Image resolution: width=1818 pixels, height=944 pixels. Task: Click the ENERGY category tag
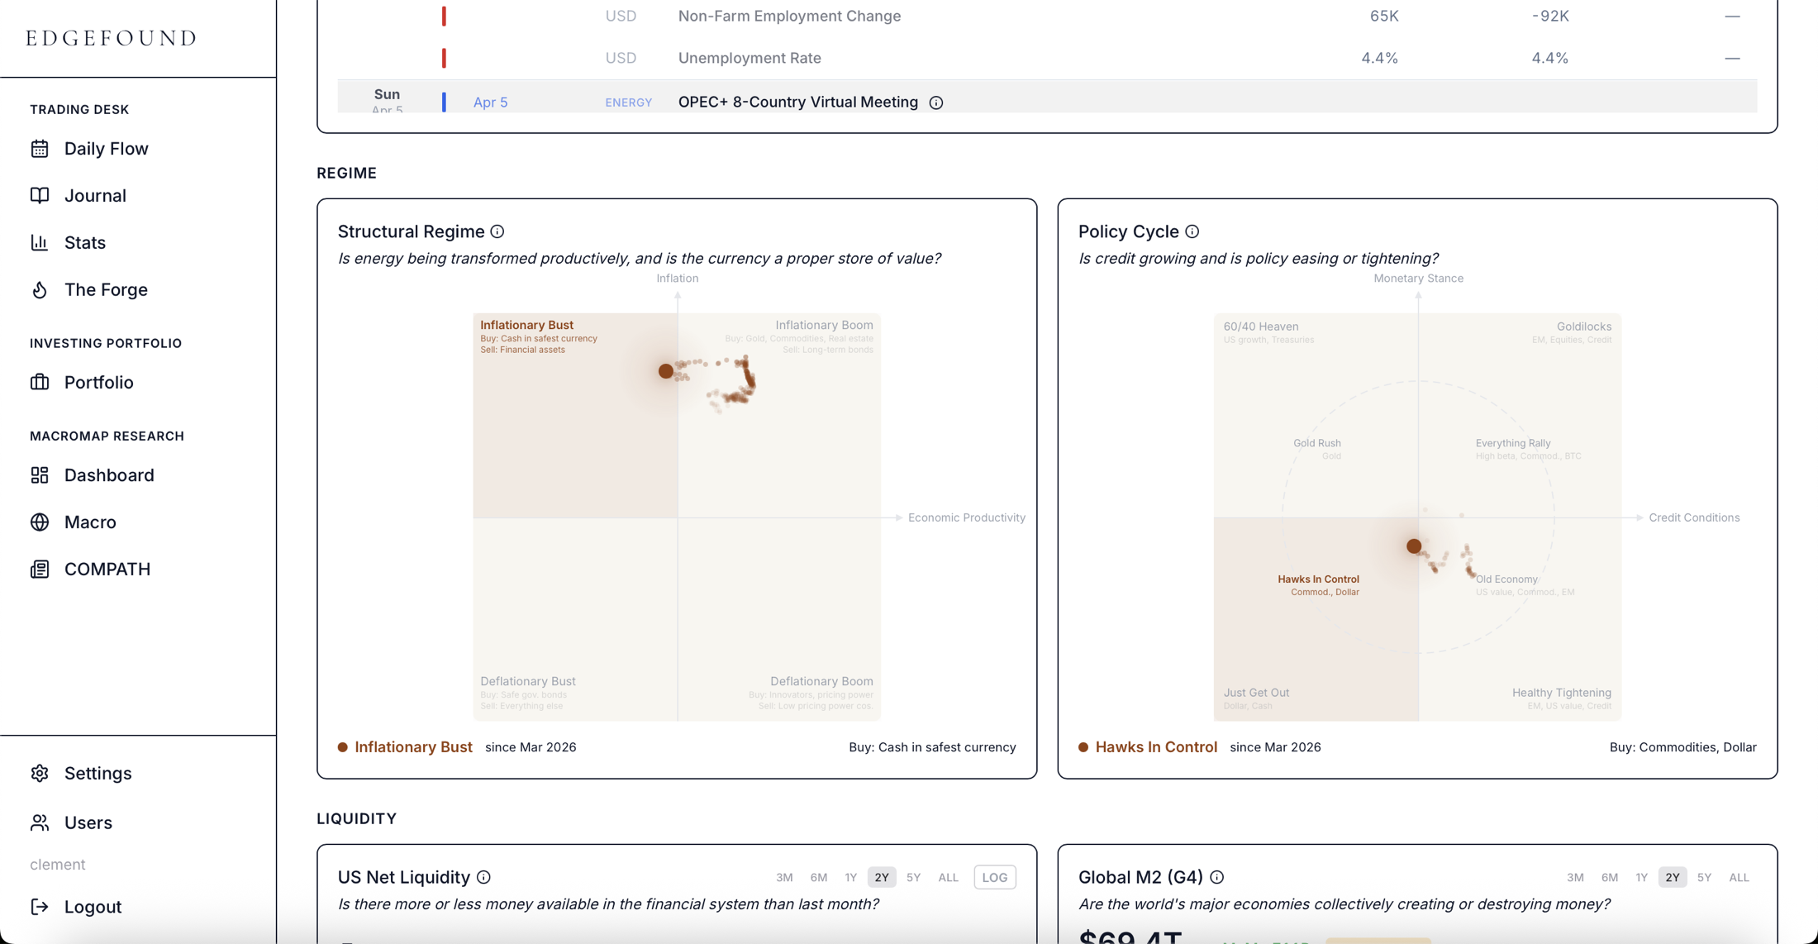(628, 103)
